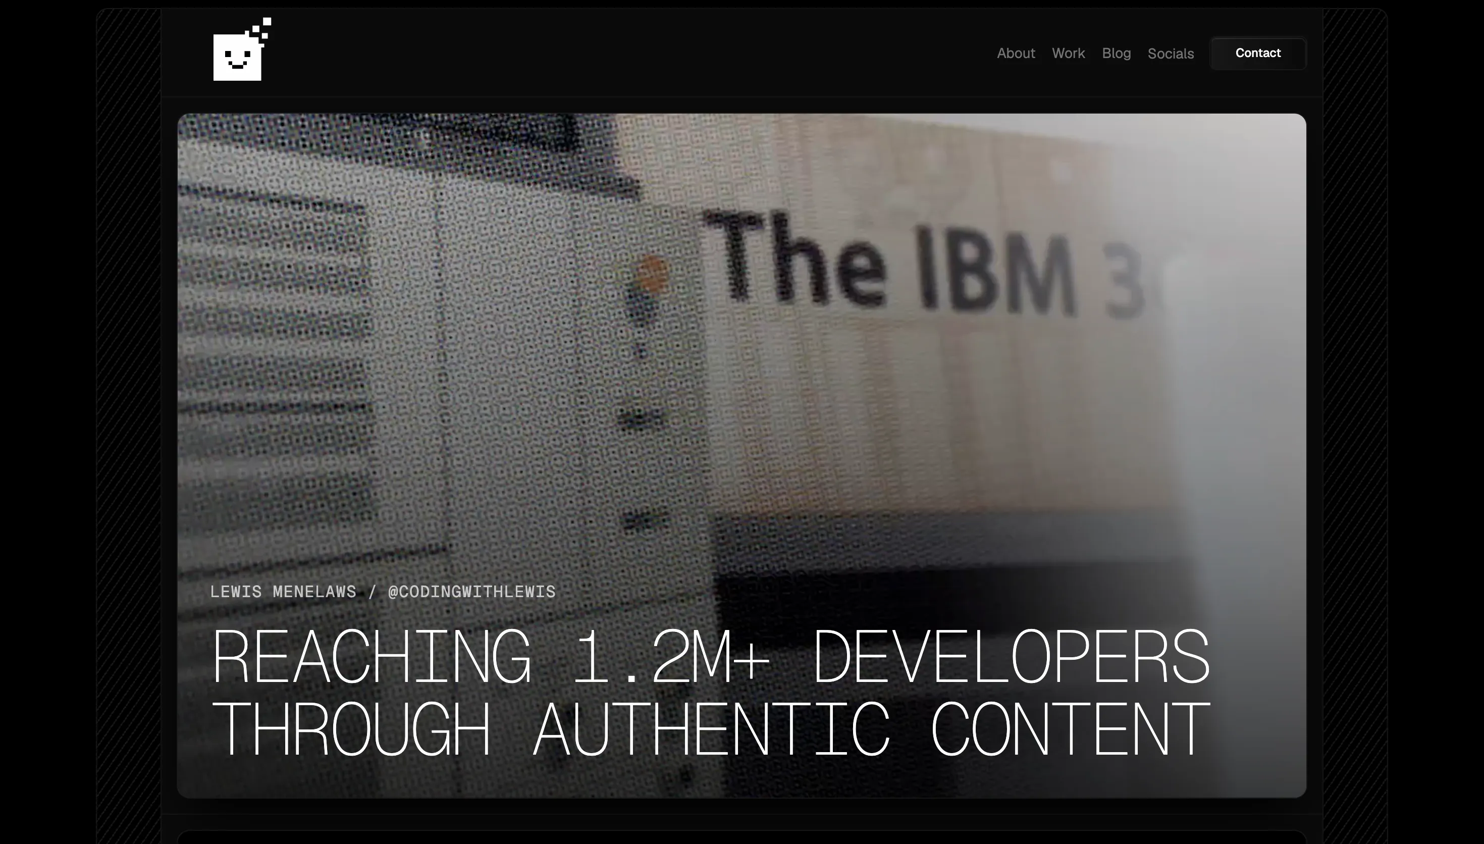Click the pixel smiley face logo

(x=242, y=49)
